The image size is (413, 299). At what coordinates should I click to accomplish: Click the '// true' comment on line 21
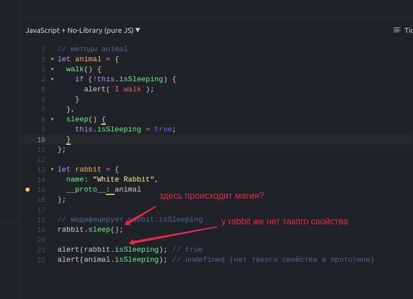pos(187,249)
